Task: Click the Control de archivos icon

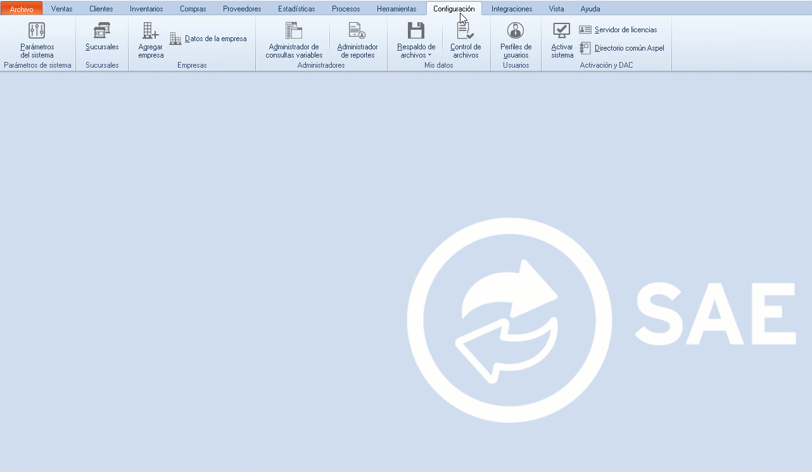Action: (466, 30)
